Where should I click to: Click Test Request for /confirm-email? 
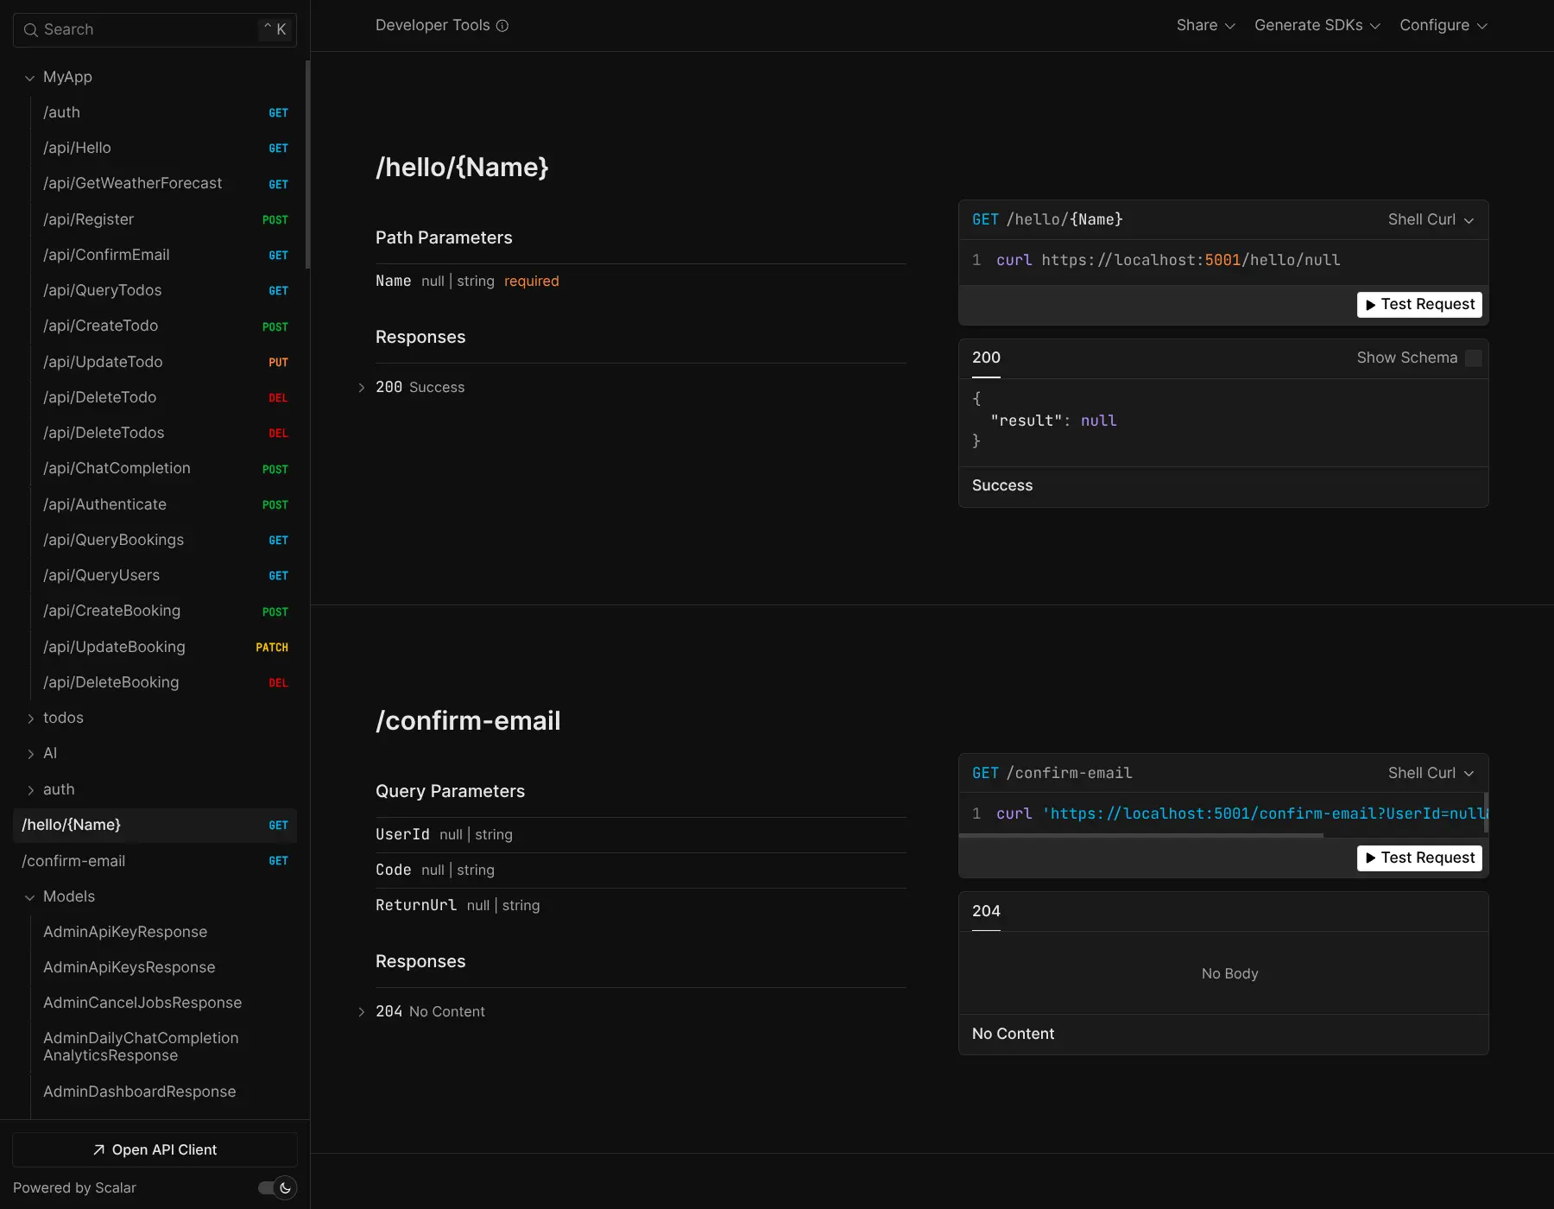point(1419,858)
